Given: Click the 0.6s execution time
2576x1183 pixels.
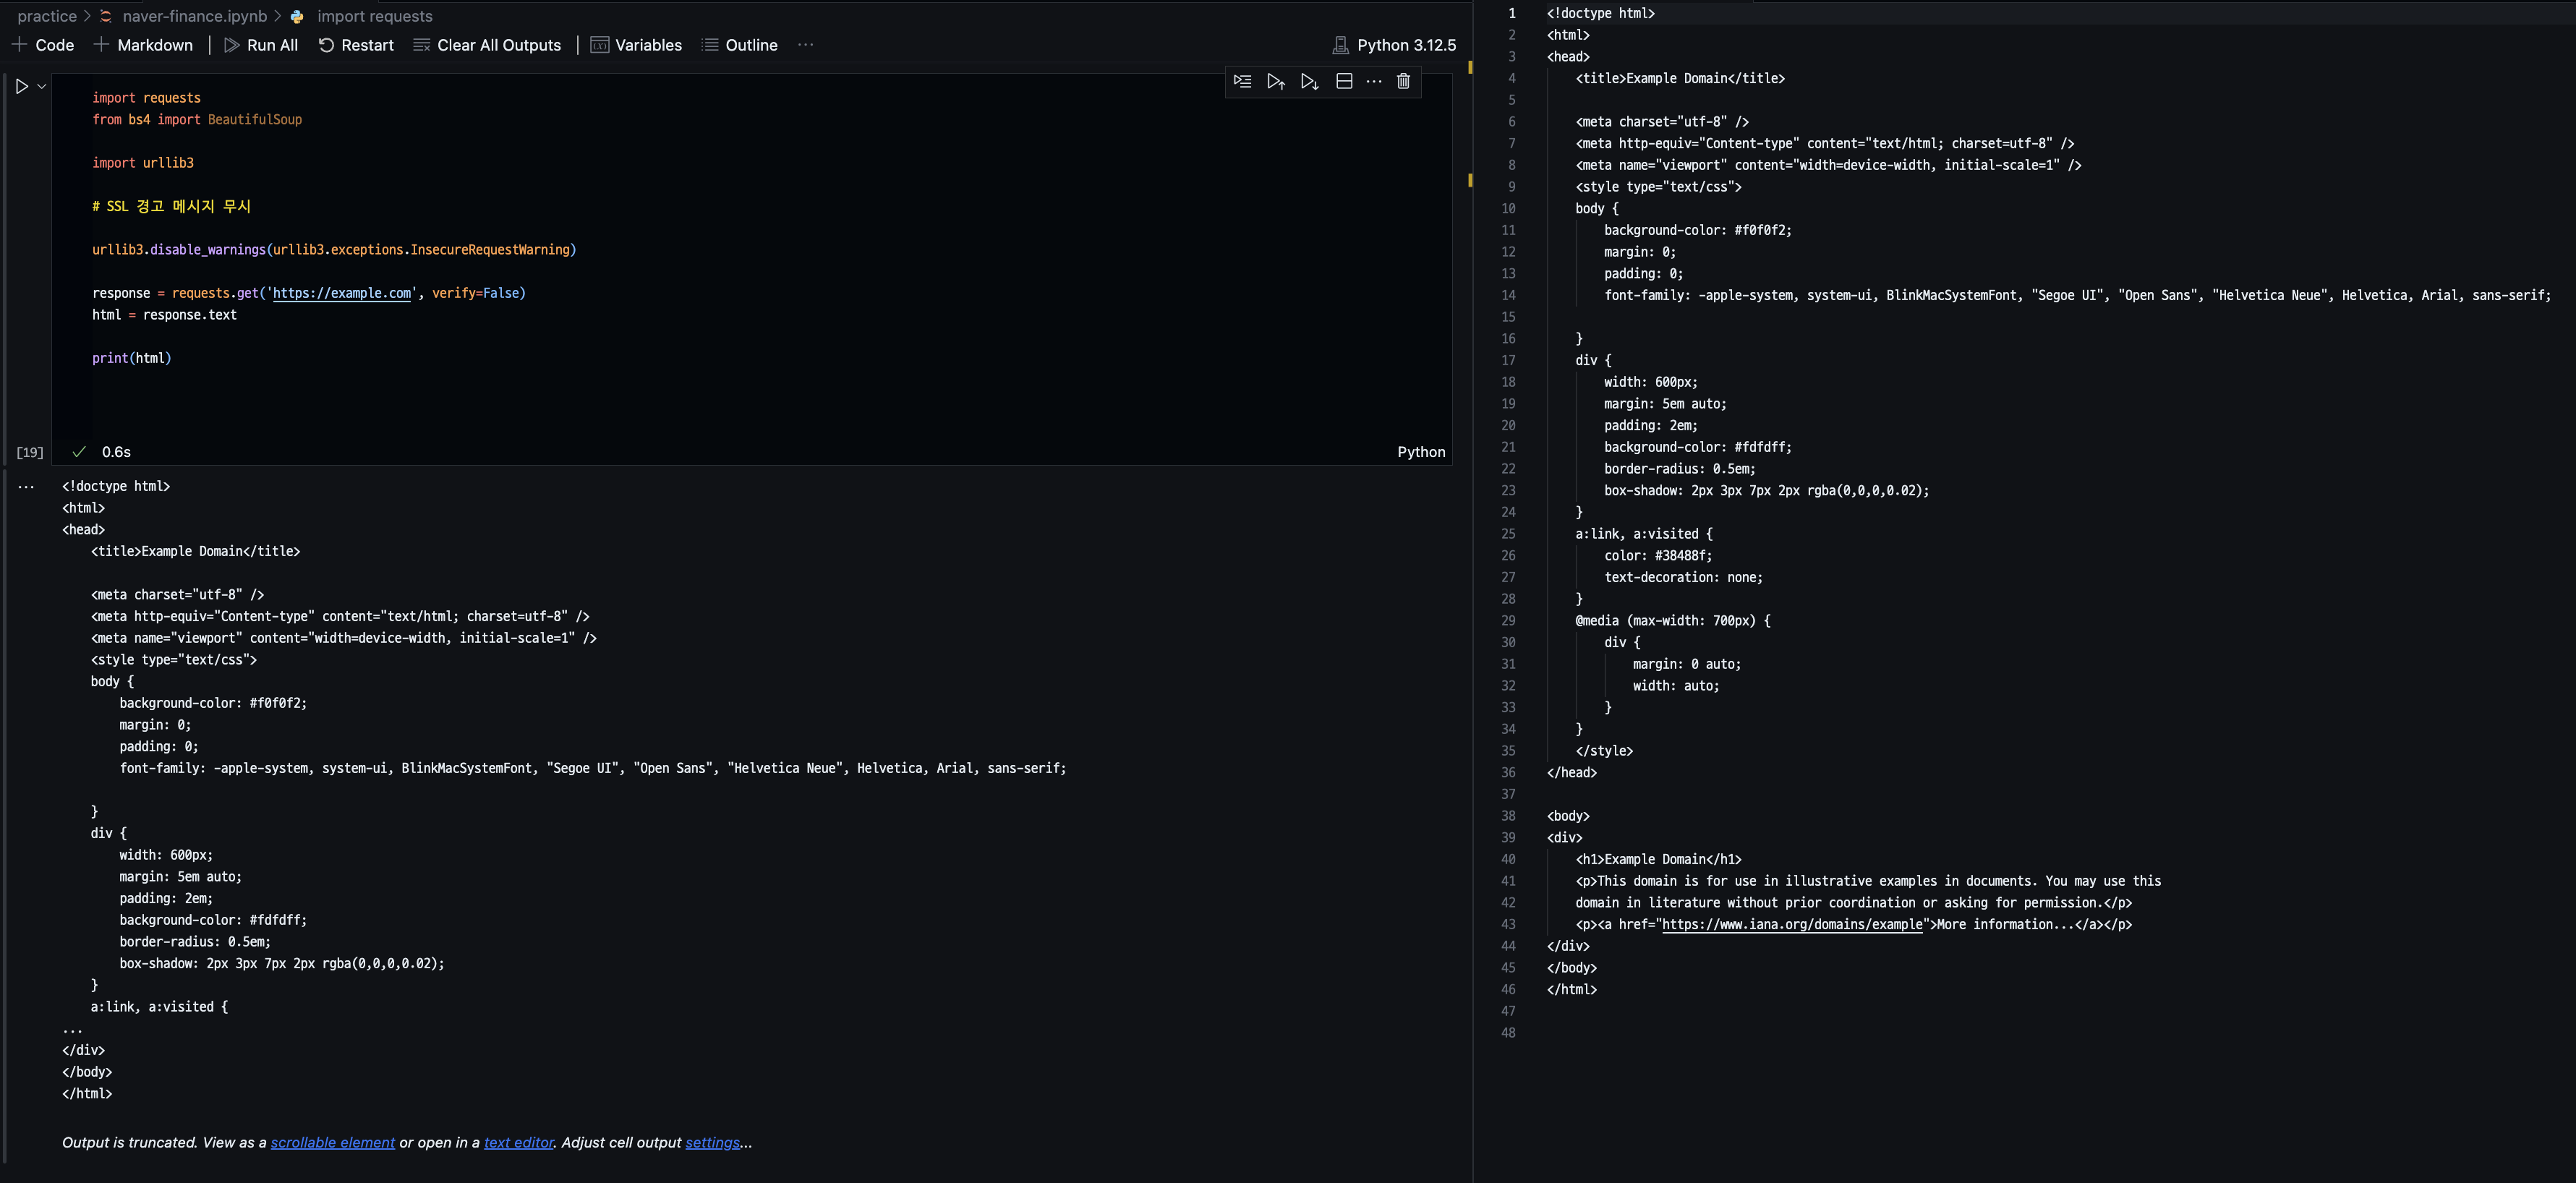Looking at the screenshot, I should [116, 452].
